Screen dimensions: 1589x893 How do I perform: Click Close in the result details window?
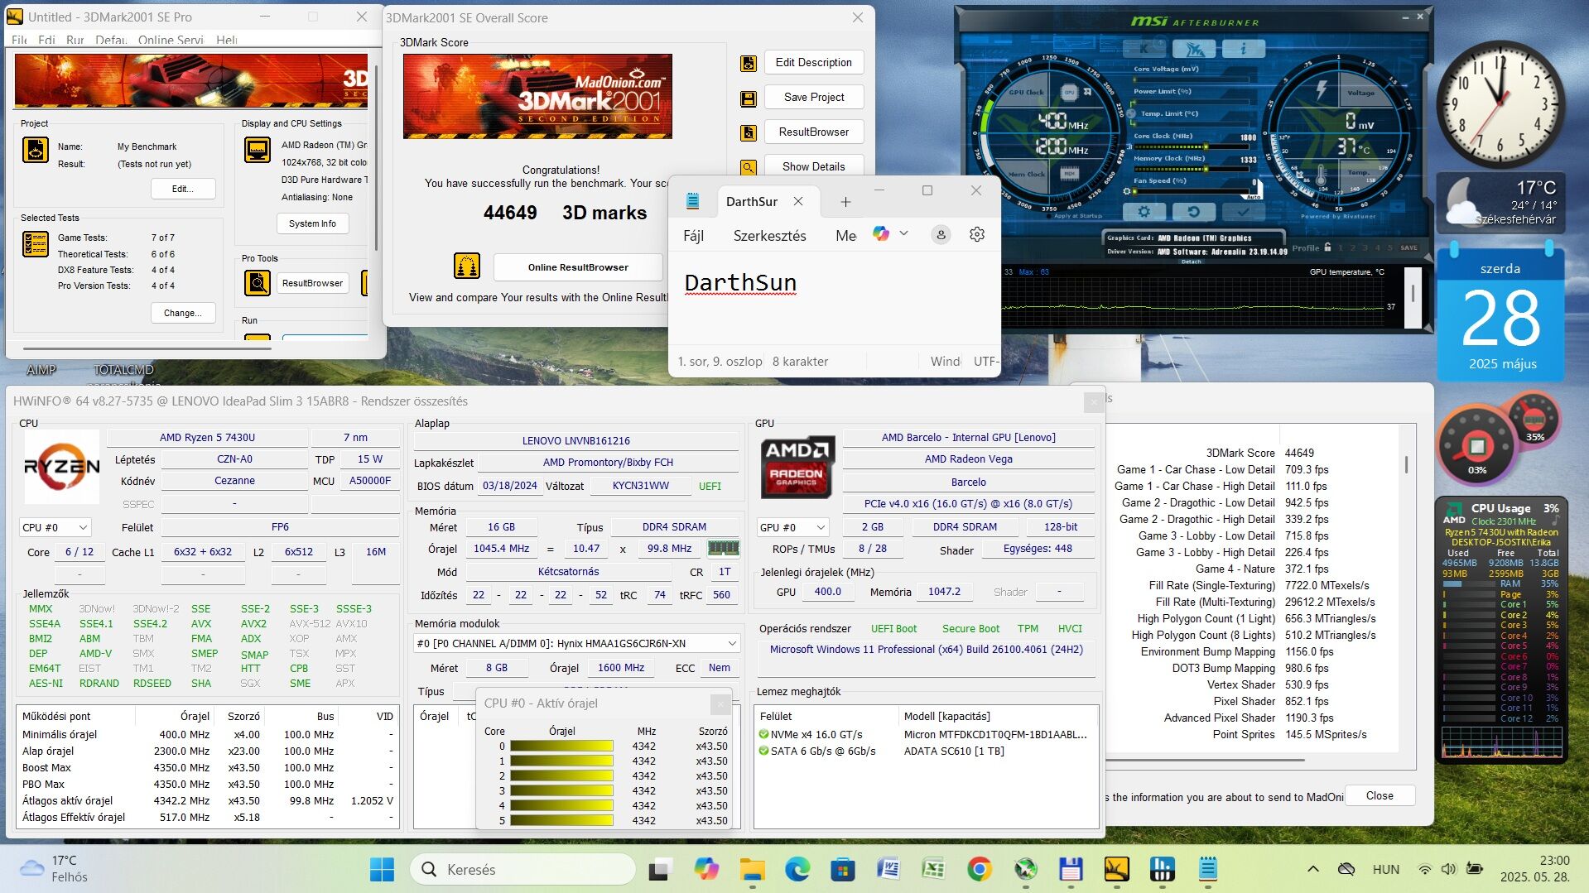1380,795
